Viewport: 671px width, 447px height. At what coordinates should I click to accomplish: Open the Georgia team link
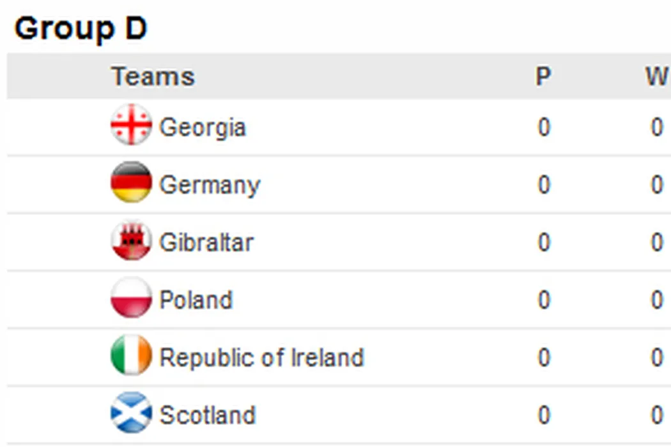point(202,127)
